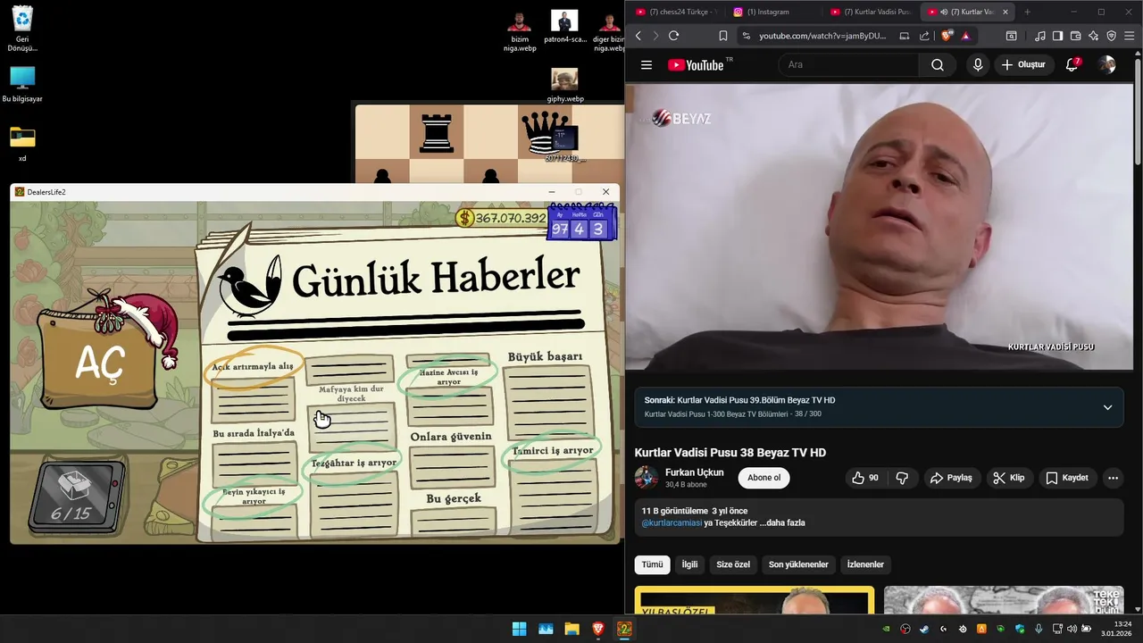This screenshot has width=1143, height=643.
Task: Click the video player area
Action: click(x=879, y=227)
